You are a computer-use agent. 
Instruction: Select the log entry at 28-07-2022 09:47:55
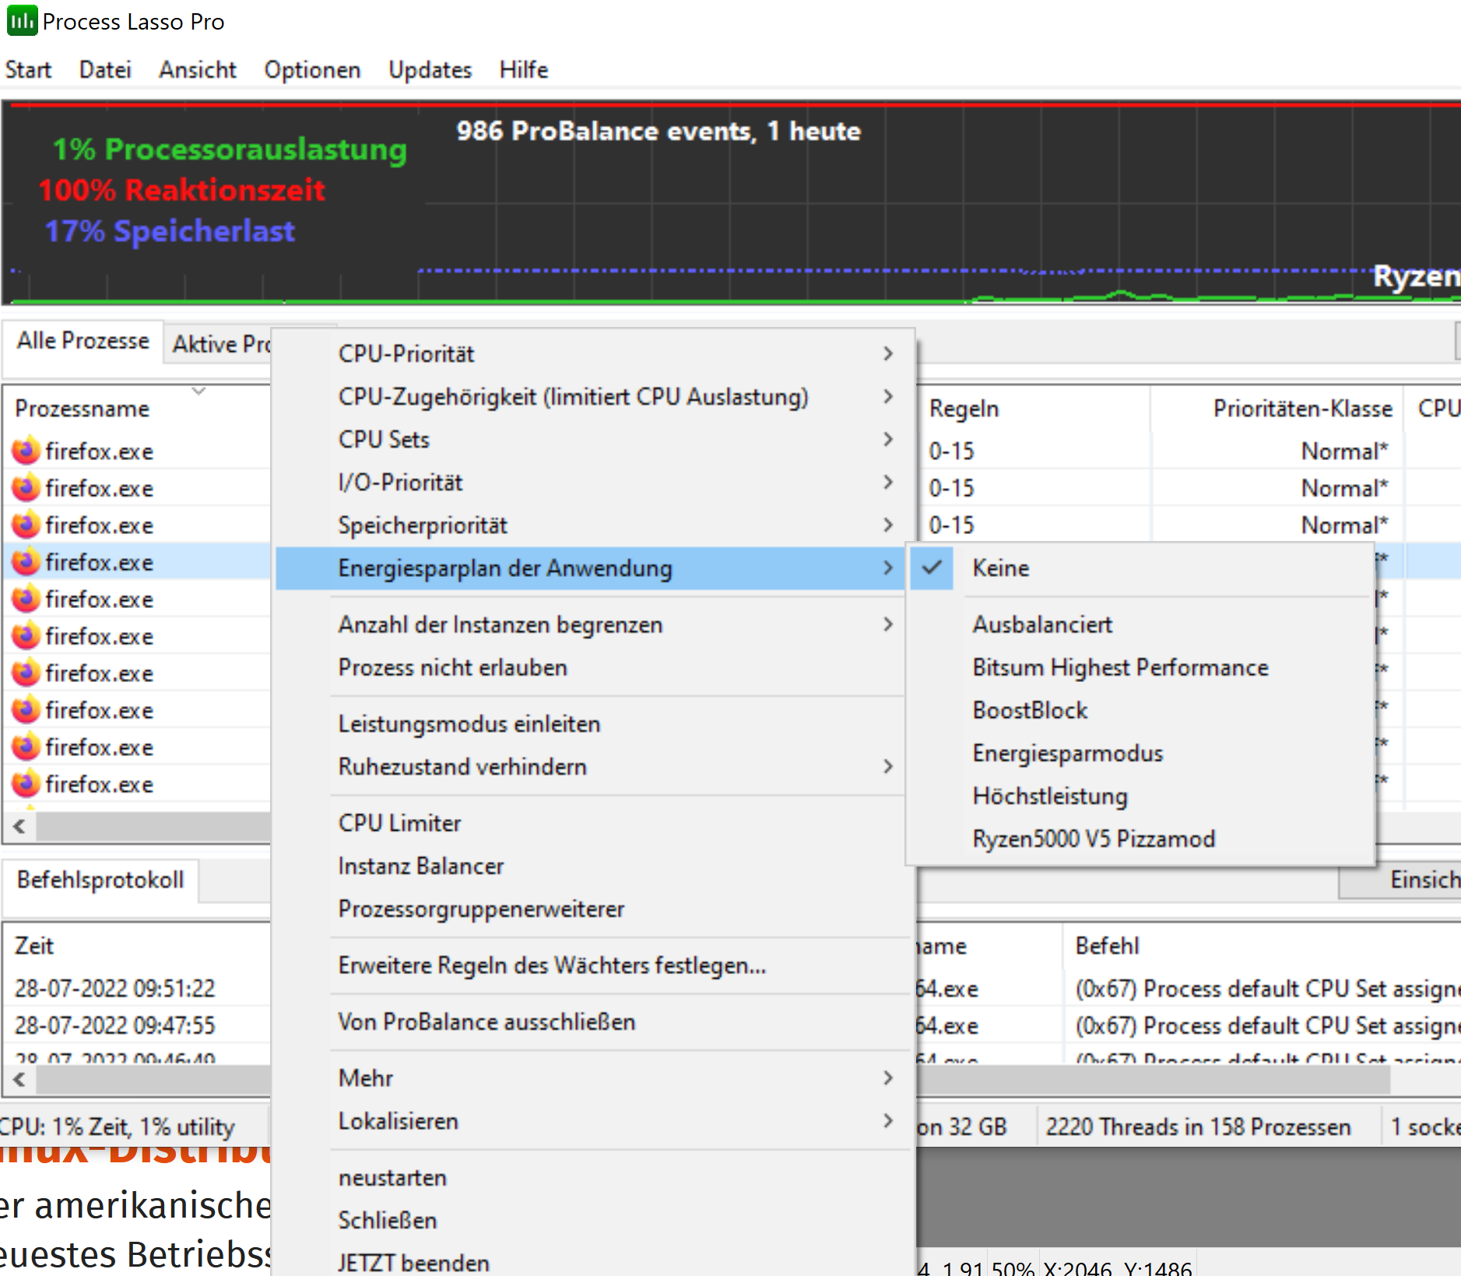pos(114,1025)
